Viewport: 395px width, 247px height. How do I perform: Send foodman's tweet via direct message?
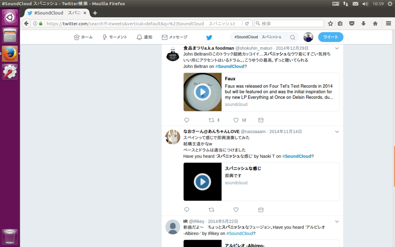click(261, 120)
